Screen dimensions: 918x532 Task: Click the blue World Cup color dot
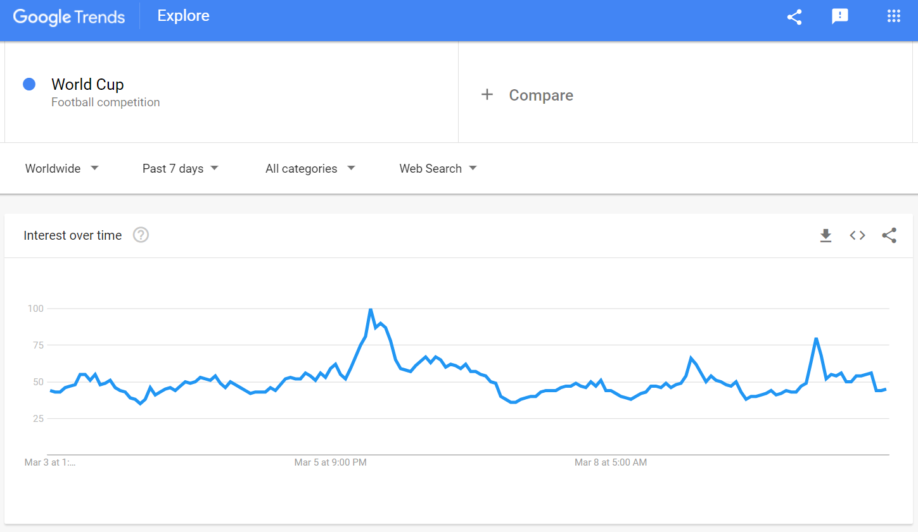(29, 84)
